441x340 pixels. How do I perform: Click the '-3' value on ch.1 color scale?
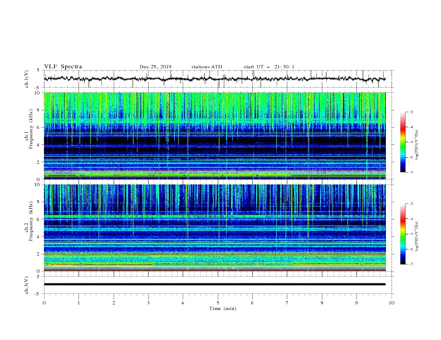410,112
